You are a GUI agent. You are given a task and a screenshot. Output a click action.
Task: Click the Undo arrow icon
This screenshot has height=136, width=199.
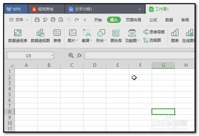click(69, 20)
